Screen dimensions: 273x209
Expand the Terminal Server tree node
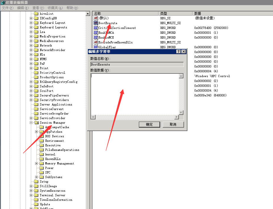pos(31,195)
